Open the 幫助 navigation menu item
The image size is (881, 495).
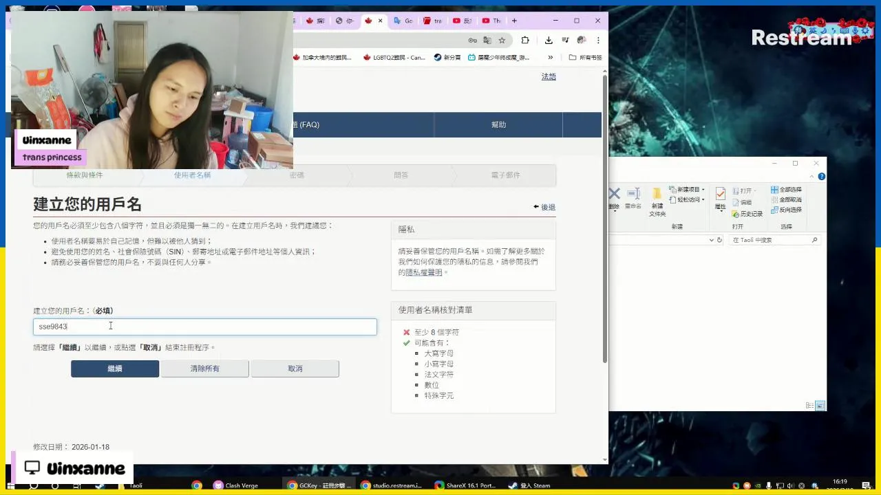498,124
